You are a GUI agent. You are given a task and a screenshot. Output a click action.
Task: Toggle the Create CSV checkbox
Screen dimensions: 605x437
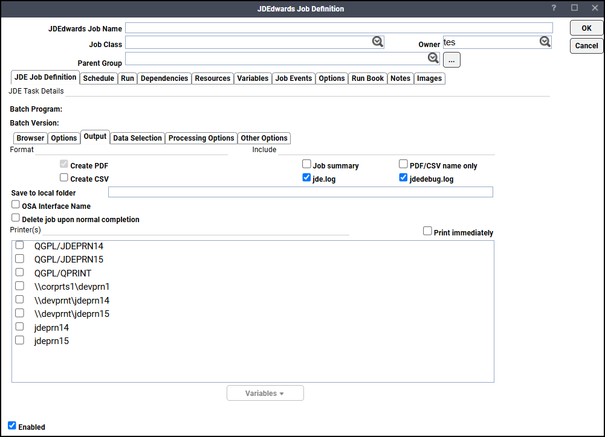[x=64, y=178]
